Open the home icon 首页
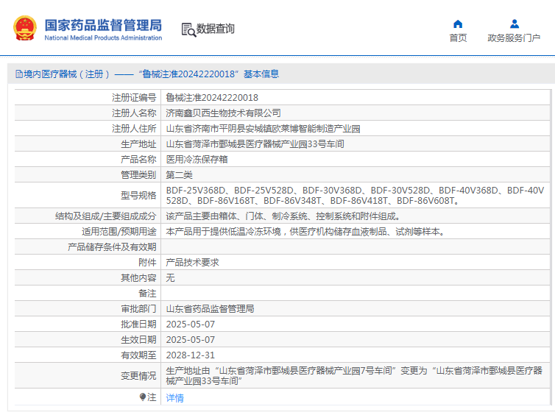This screenshot has height=415, width=555. (x=458, y=24)
